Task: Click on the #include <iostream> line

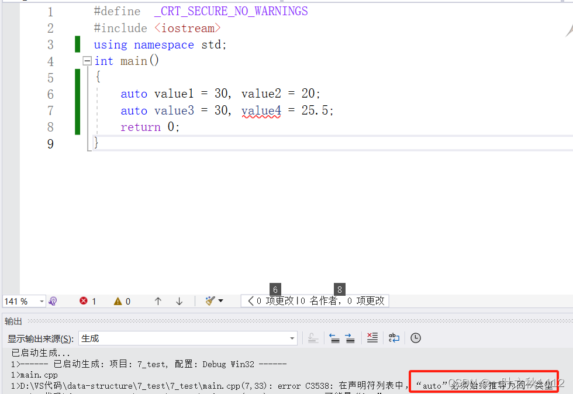Action: point(157,28)
